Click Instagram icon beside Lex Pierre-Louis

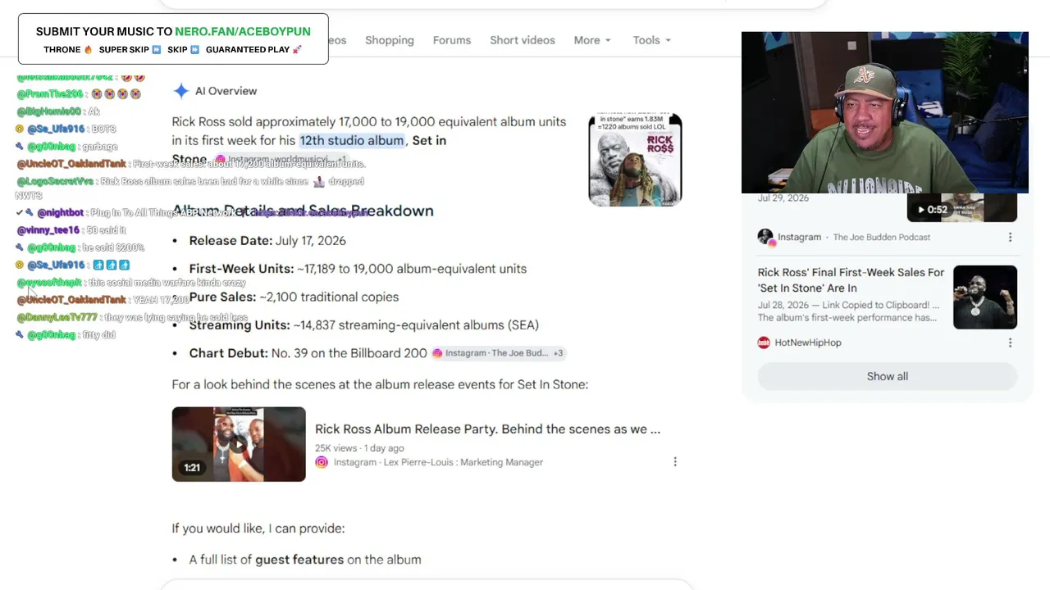322,462
